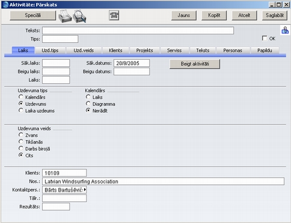
Task: Click the Atcelt button
Action: pos(244,16)
